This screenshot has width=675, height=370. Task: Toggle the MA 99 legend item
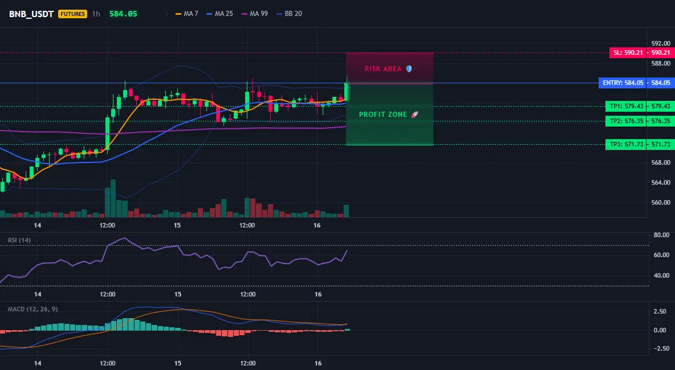tap(255, 14)
